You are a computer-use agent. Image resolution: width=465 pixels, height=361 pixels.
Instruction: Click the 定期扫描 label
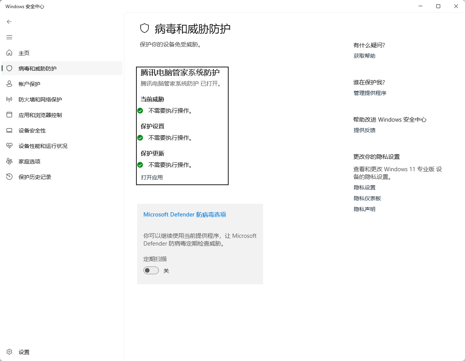pos(155,259)
